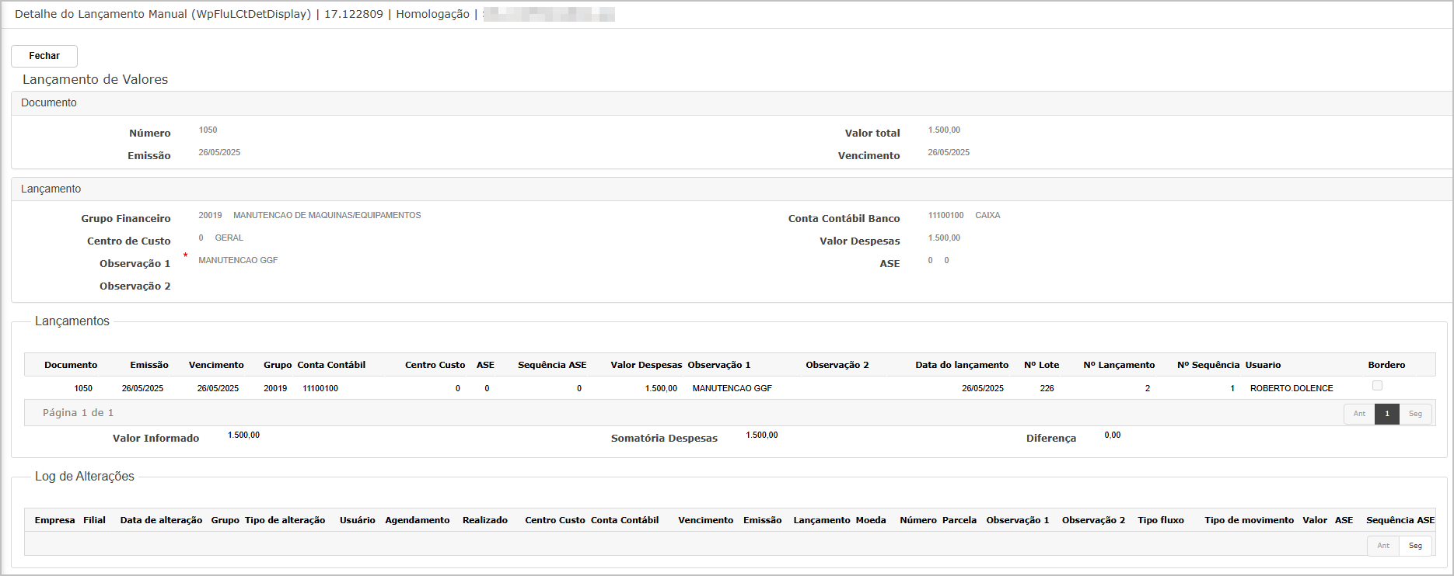1454x576 pixels.
Task: Click the Grupo Financeiro value MANUTENCAO DE MAQUINAS/EQUIPAMENTOS
Action: [x=327, y=216]
